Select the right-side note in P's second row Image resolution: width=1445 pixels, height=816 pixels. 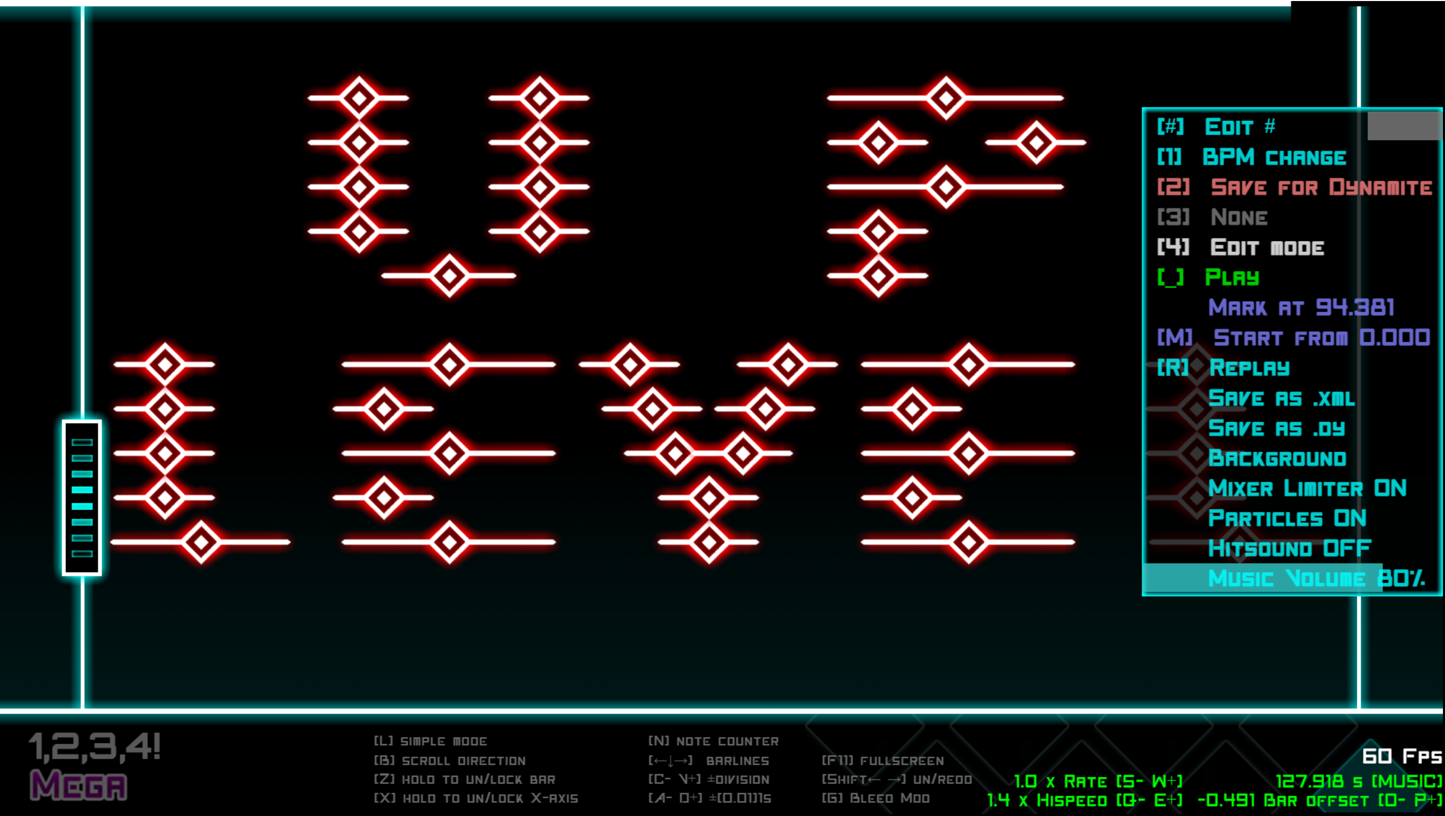click(x=1036, y=142)
